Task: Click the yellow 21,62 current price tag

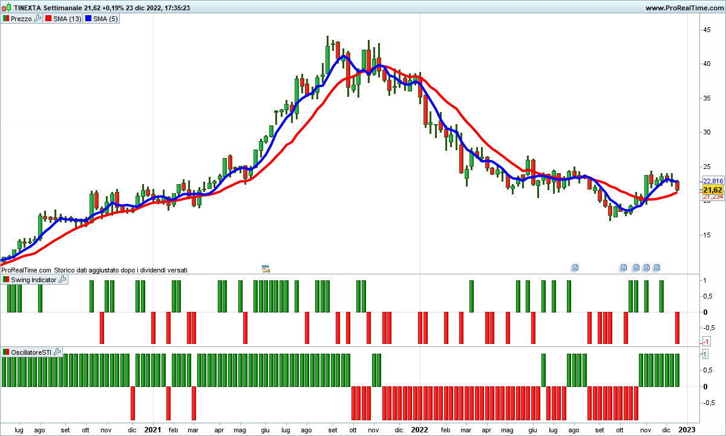Action: (x=713, y=190)
